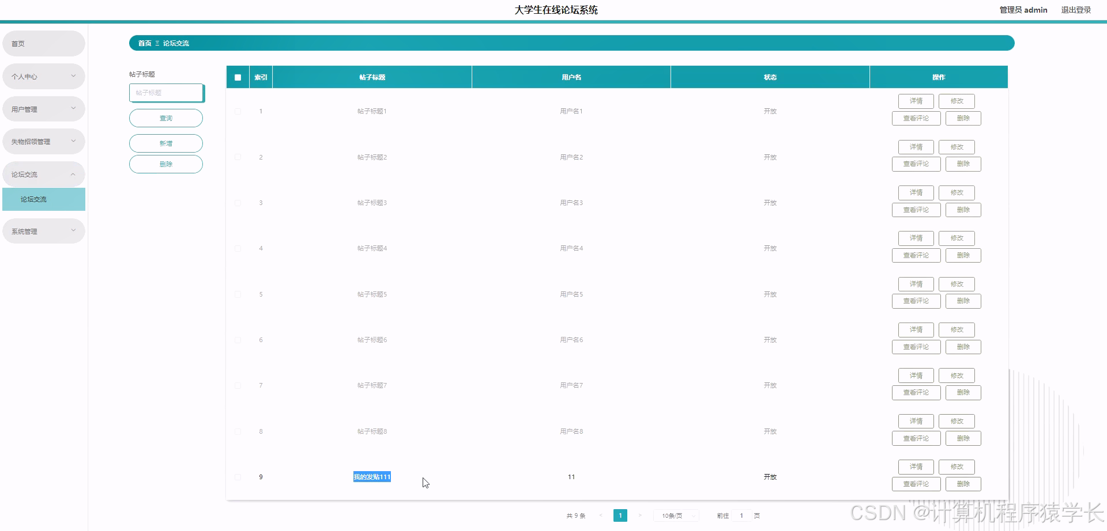The image size is (1107, 531).
Task: Expand the 用户管理 sidebar menu
Action: [x=44, y=109]
